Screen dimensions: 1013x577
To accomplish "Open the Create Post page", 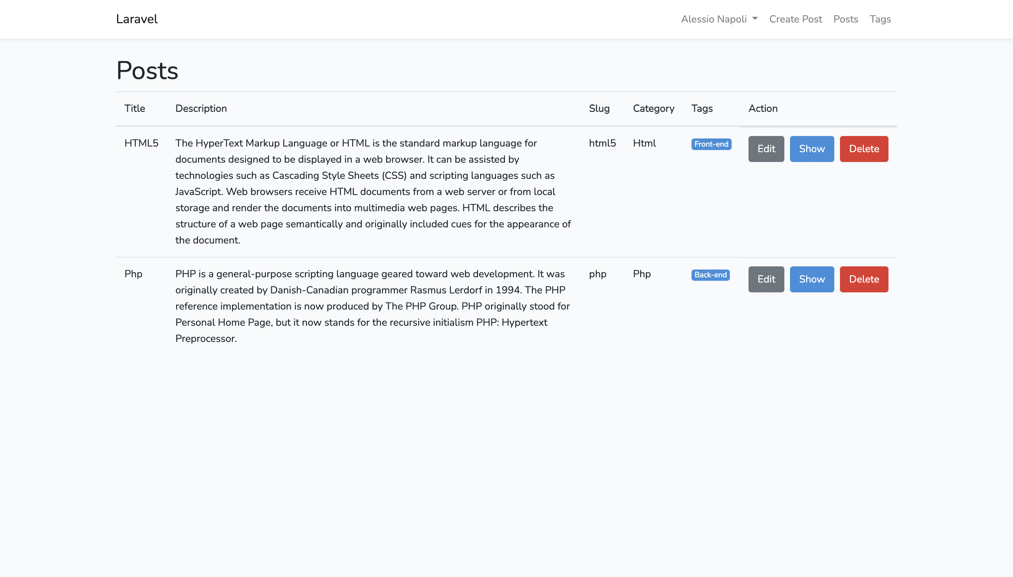I will point(795,19).
